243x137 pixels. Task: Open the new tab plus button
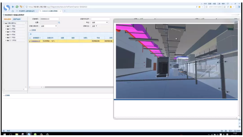[x=64, y=11]
